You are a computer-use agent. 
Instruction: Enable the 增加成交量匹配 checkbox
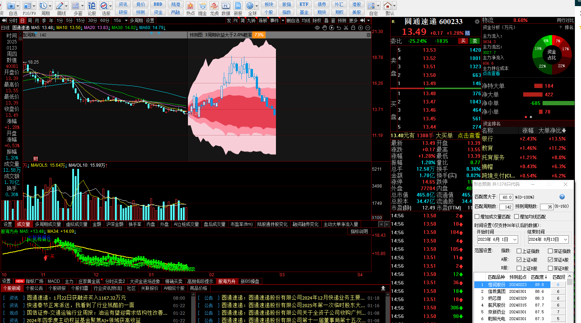(477, 217)
